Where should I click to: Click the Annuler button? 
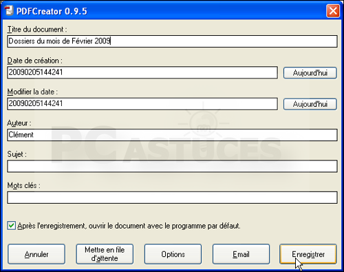click(36, 254)
